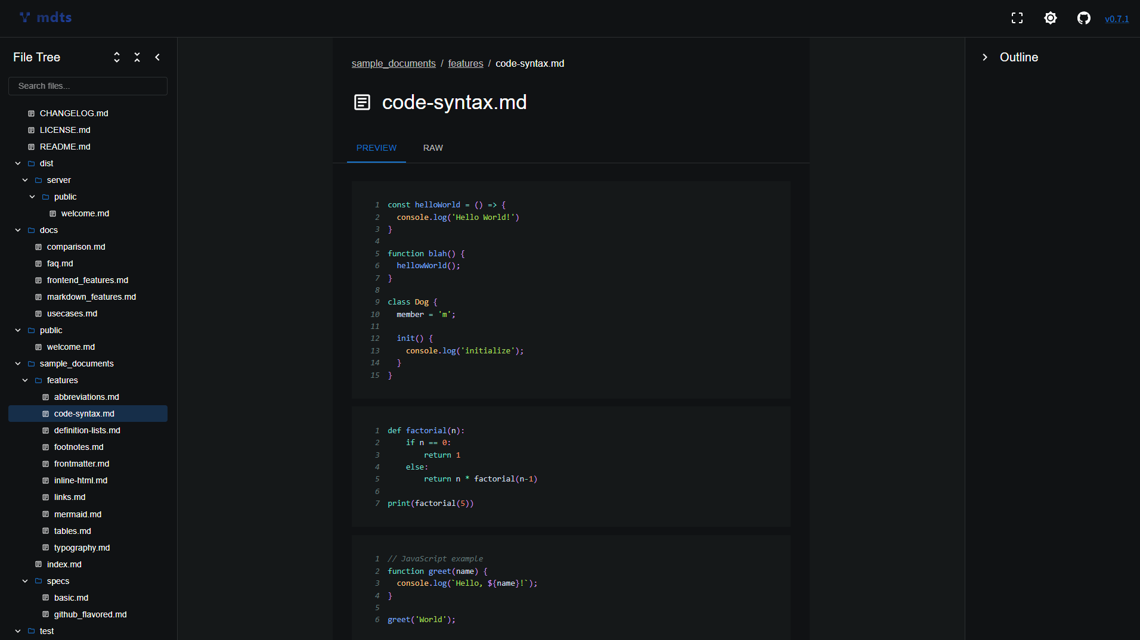
Task: Open basic.md file
Action: point(71,598)
